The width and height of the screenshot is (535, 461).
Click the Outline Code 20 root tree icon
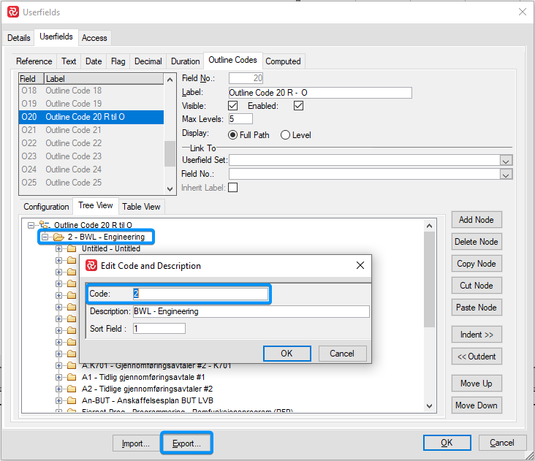44,225
